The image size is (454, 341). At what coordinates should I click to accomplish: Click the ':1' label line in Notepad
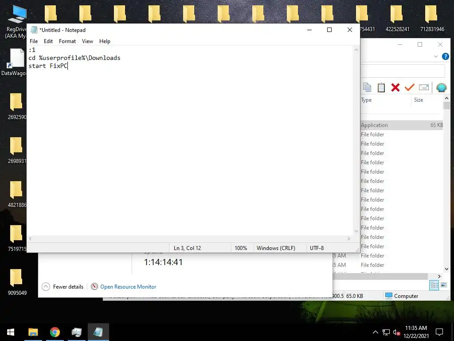(x=32, y=50)
